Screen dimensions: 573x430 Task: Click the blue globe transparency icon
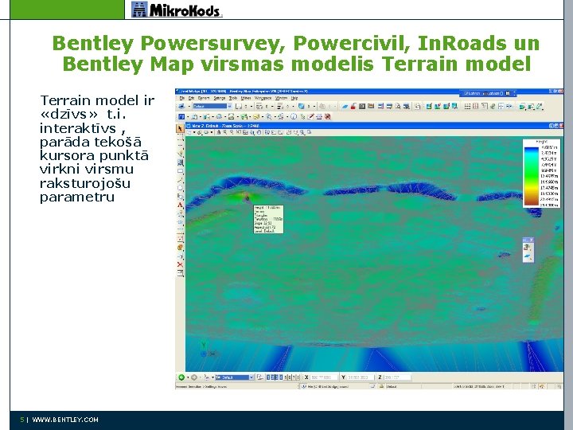tap(301, 107)
